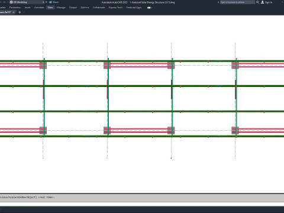Click the Sign In user icon
This screenshot has width=284, height=213.
coord(263,2)
